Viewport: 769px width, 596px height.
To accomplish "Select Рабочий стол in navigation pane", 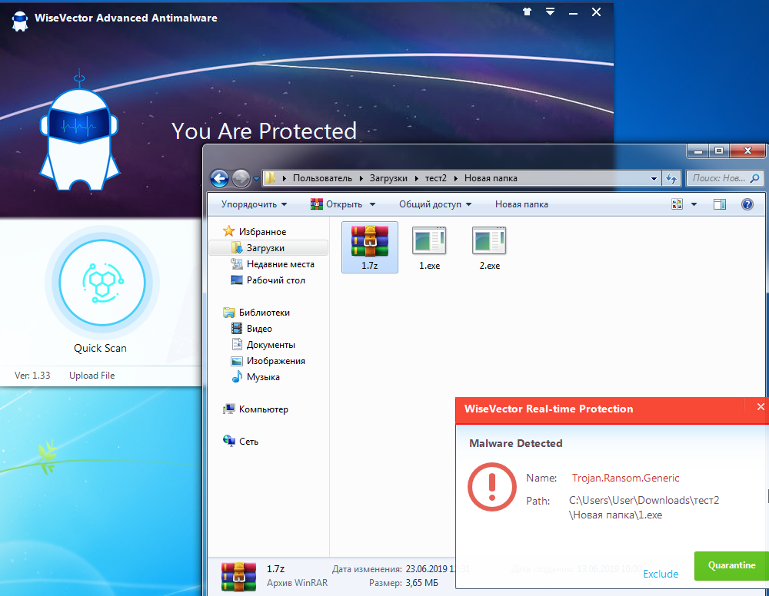I will [268, 280].
